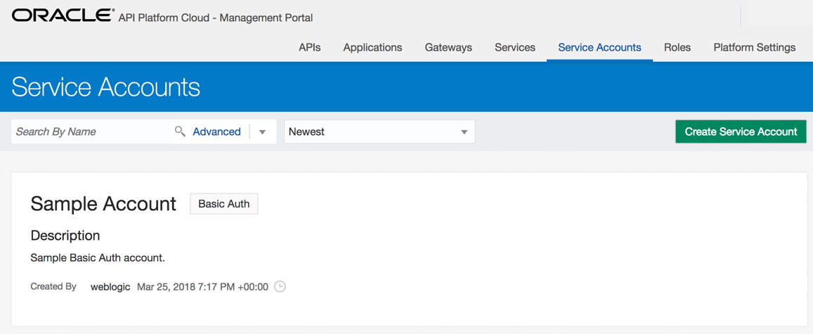Open the Newest sort dropdown

(x=379, y=131)
